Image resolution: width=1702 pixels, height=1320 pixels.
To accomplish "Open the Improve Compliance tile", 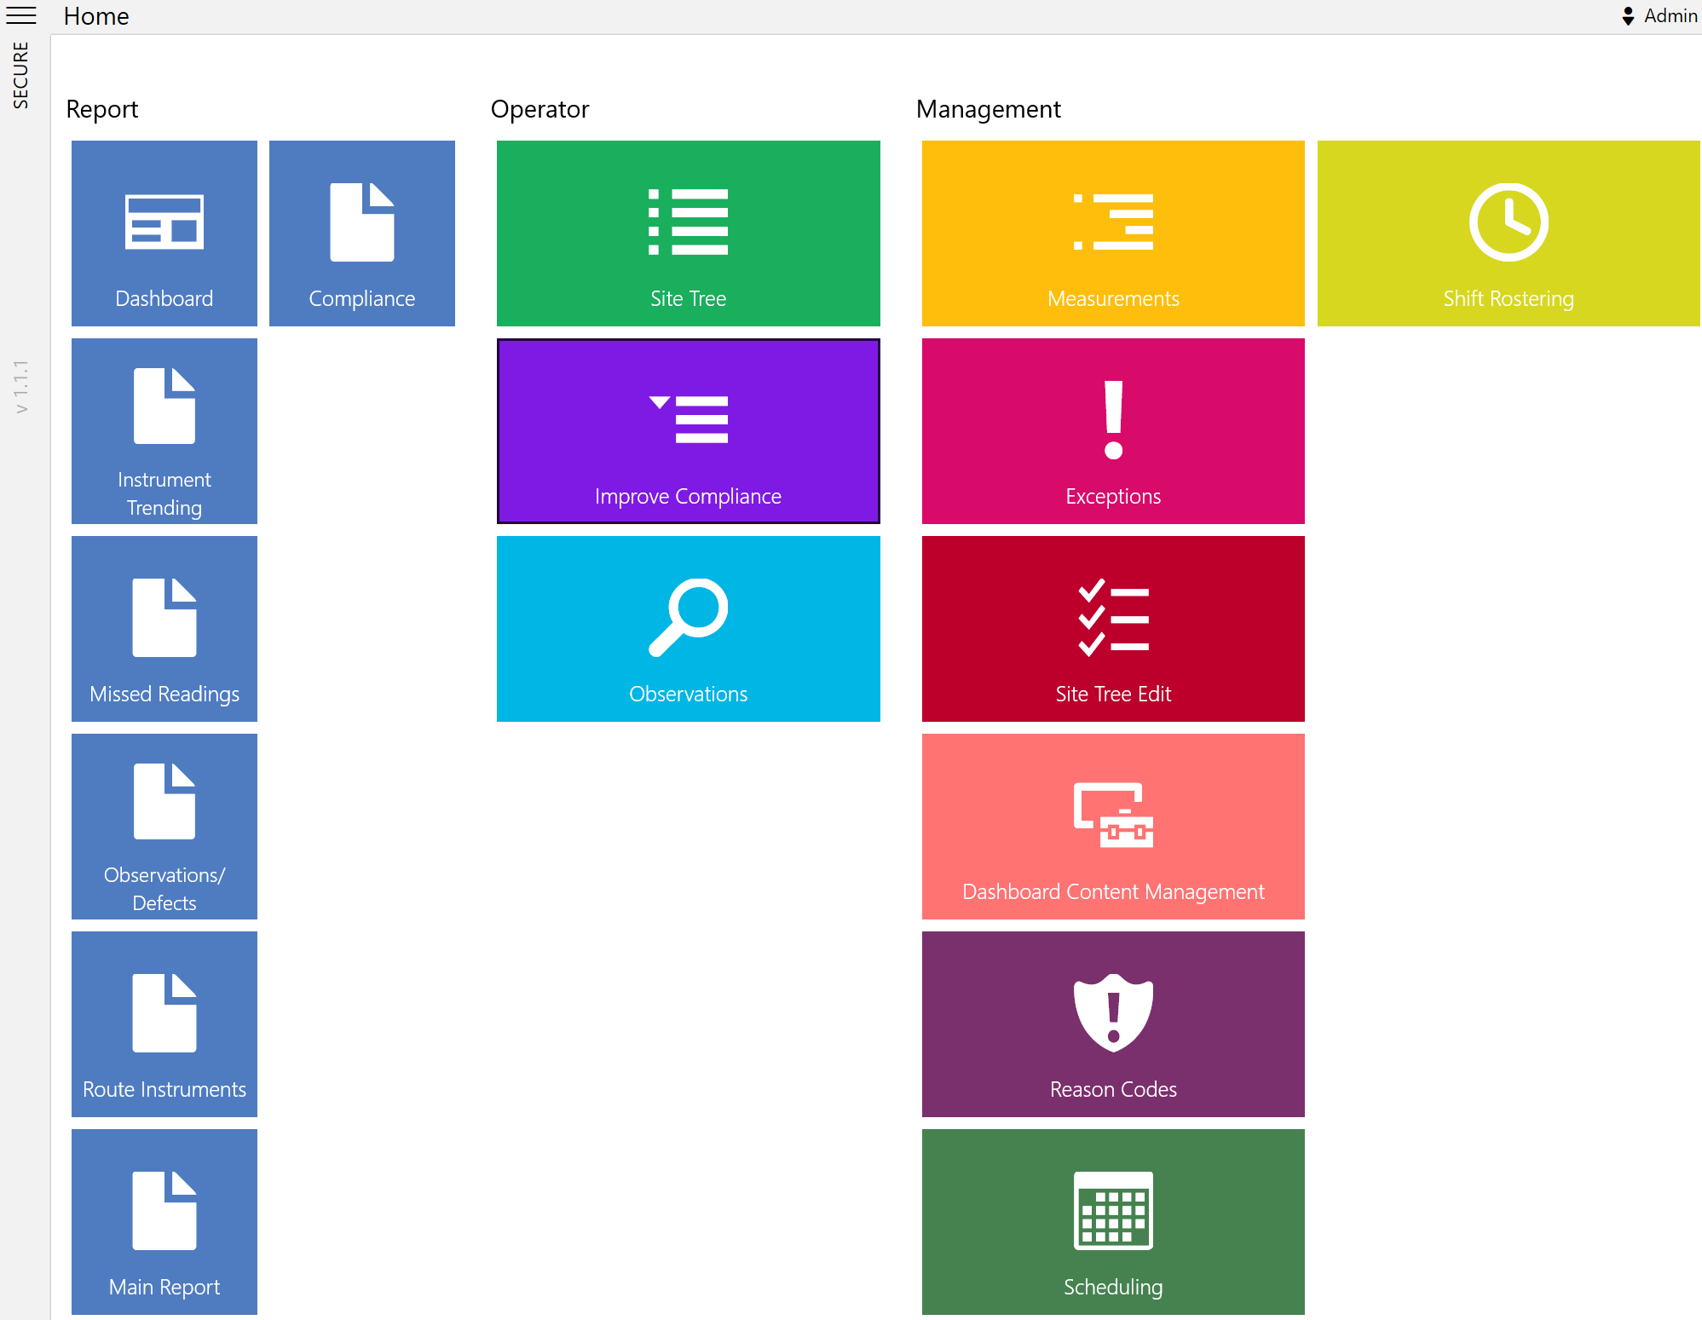I will 689,431.
